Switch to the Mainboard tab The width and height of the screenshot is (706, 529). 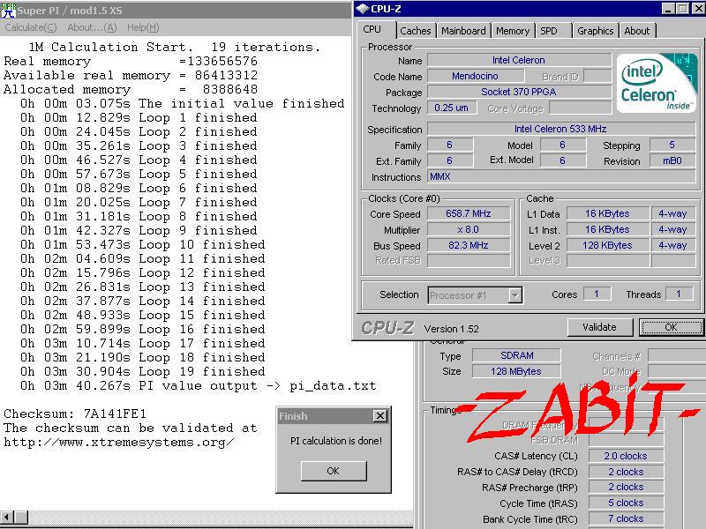tap(463, 31)
